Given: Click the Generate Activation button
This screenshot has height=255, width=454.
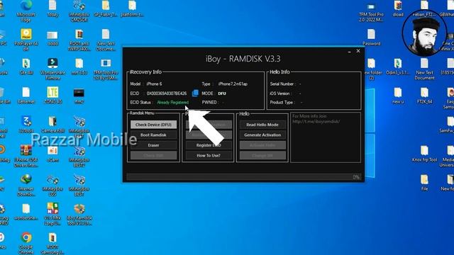Looking at the screenshot, I should 262,135.
